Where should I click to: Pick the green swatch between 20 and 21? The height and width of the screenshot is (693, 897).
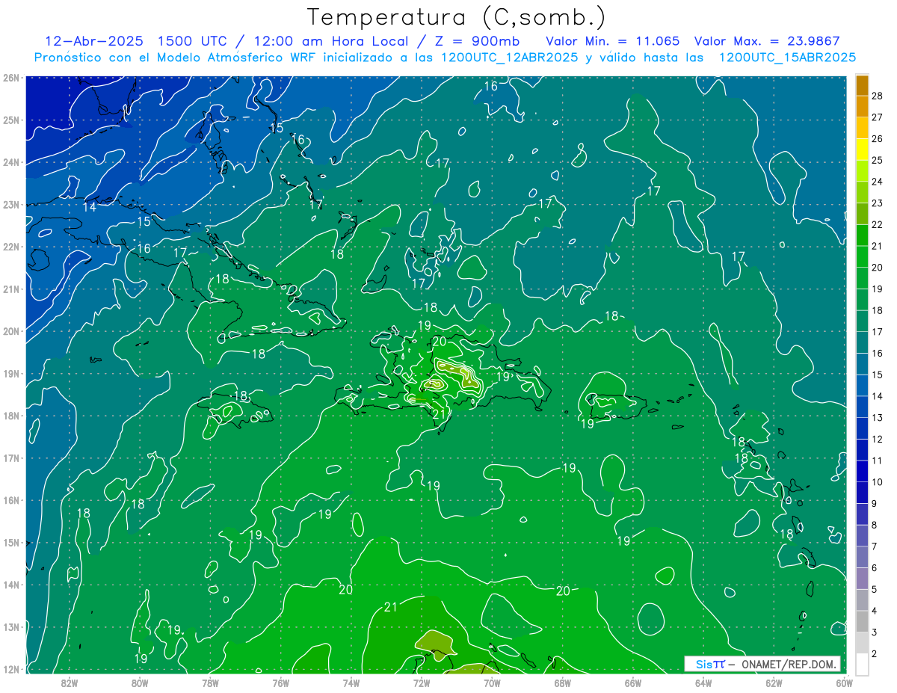click(862, 256)
